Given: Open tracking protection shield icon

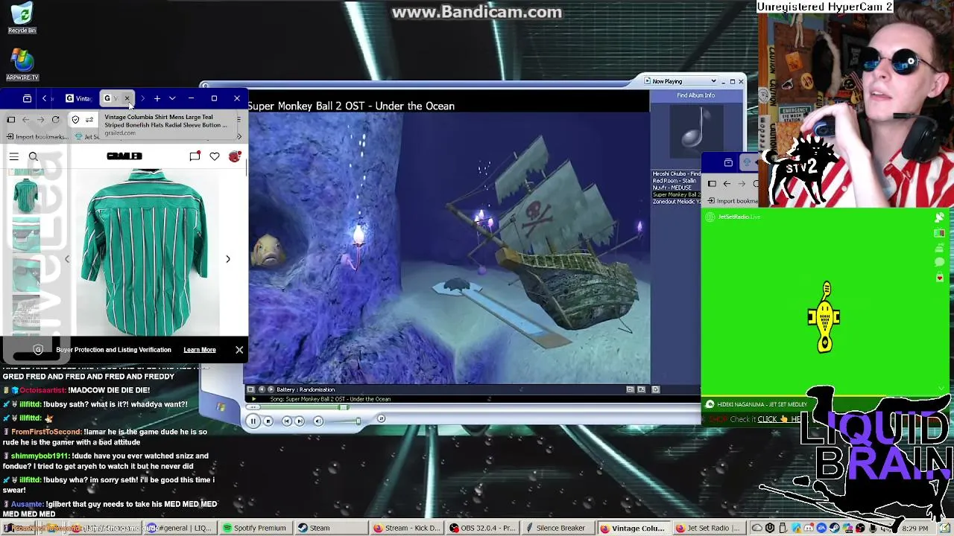Looking at the screenshot, I should coord(75,120).
